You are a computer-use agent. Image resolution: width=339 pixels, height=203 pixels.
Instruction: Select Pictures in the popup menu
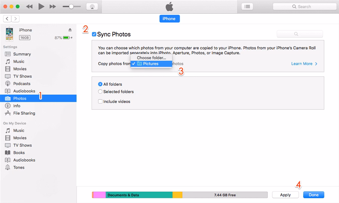151,64
